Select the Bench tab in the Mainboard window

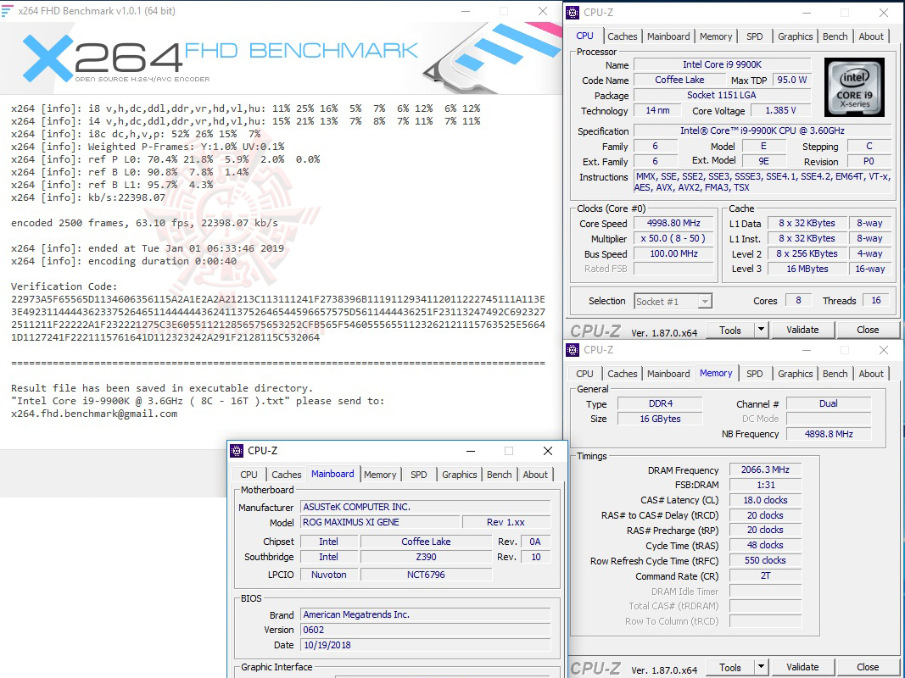500,475
